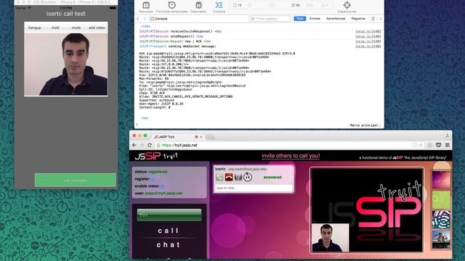The height and width of the screenshot is (261, 465).
Task: Click the jssip.js link on sending WebSocket row
Action: 368,46
